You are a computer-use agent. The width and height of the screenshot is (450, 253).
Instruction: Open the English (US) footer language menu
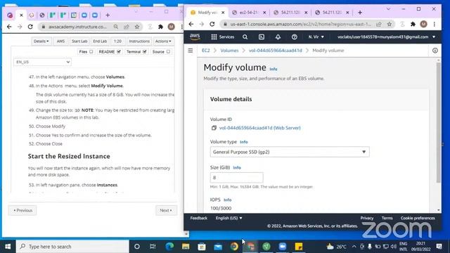tap(229, 218)
